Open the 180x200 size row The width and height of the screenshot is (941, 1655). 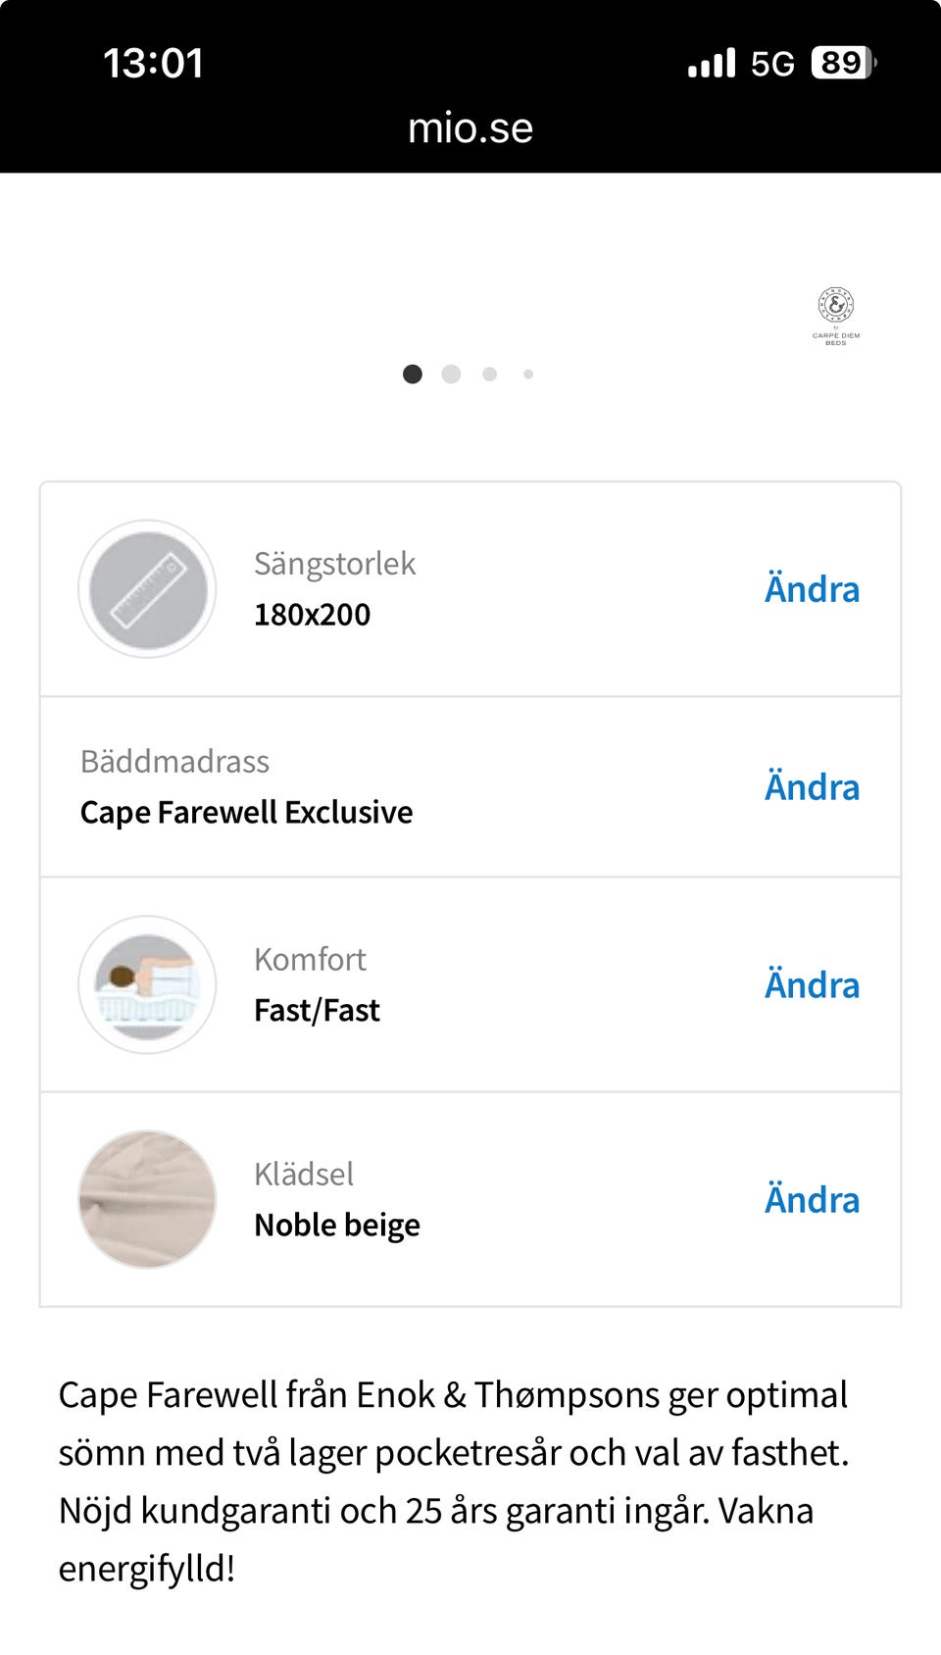click(x=313, y=615)
